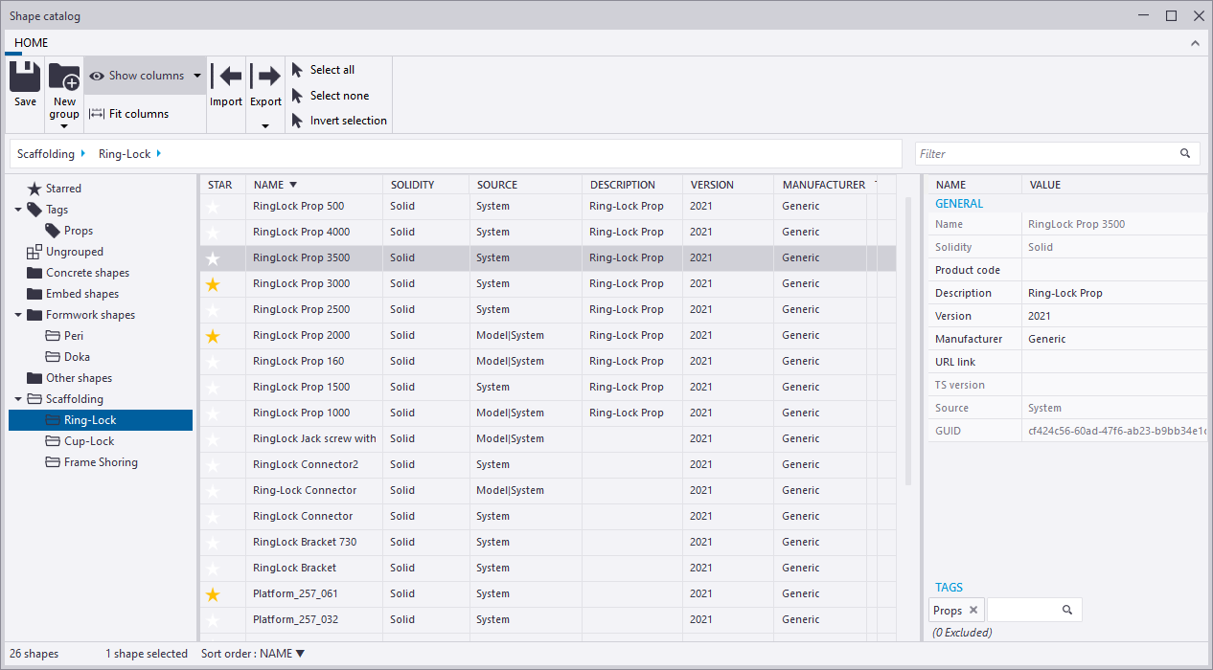Remove the Props tag with the X
Viewport: 1213px width, 670px height.
[973, 610]
